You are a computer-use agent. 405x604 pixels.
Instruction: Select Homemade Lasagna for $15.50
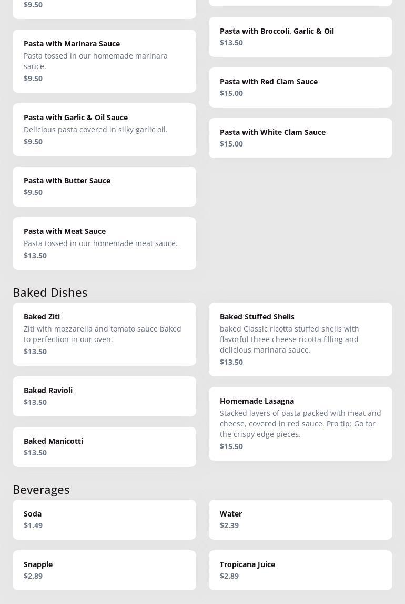click(x=300, y=424)
